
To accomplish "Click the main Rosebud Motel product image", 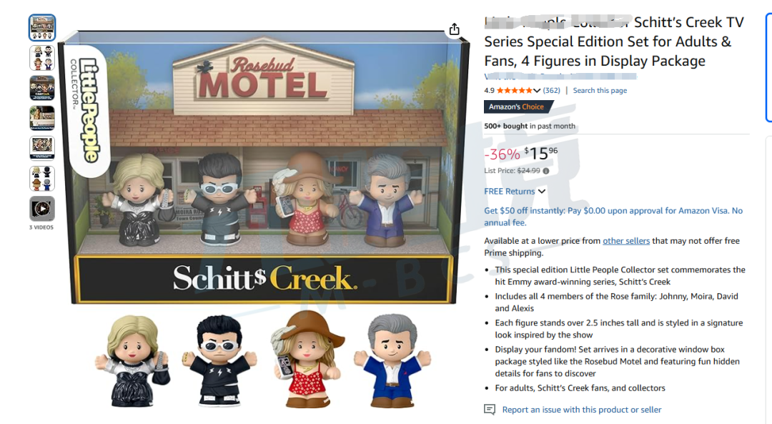I will 264,167.
